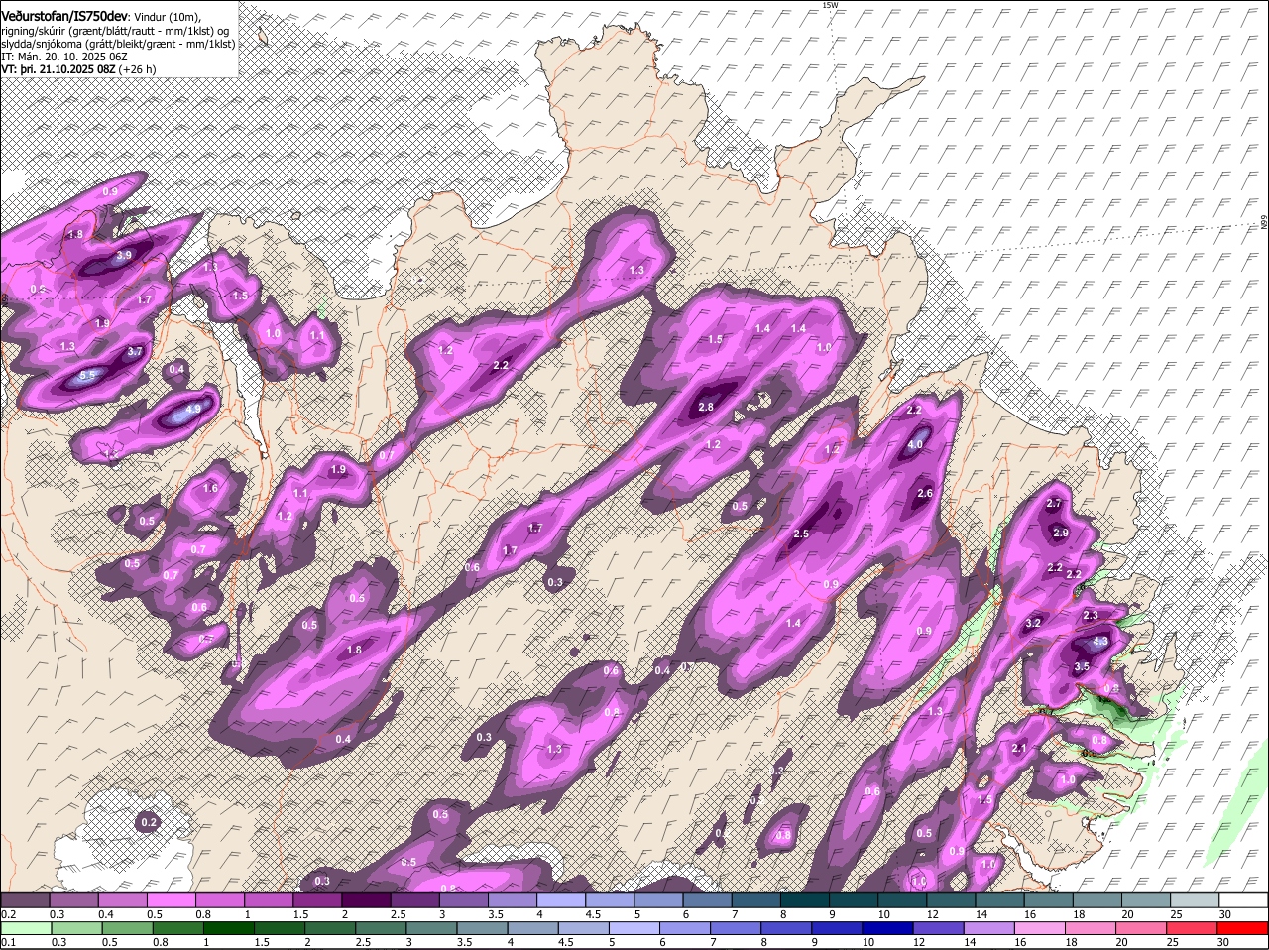Click the 3.7 precipitation value on the map
Screen dimensions: 1269x950
pos(136,351)
